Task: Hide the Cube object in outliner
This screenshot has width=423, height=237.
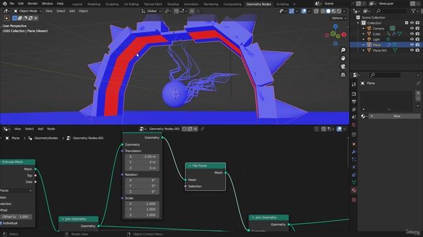Action: (x=412, y=34)
